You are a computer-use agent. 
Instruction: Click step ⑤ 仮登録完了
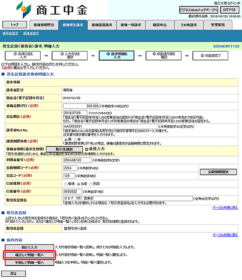tap(211, 56)
